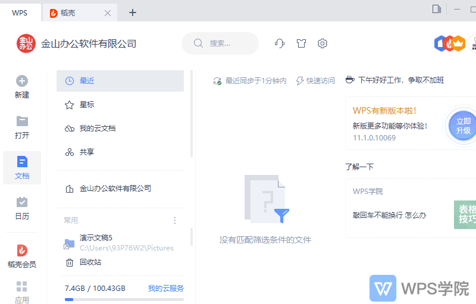Image resolution: width=476 pixels, height=304 pixels.
Task: Open 常用 three-dot more options
Action: [175, 220]
